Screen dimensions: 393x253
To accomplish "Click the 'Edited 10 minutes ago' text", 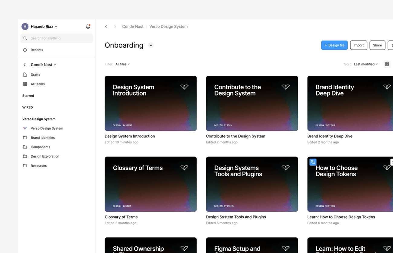I will 121,142.
